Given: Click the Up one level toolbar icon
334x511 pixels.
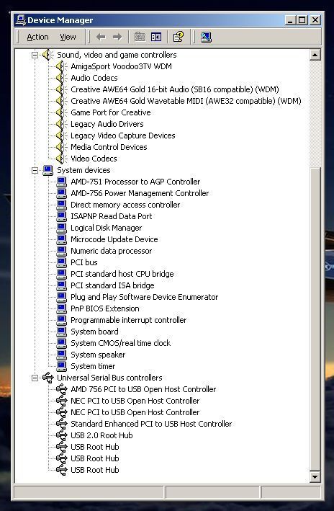Looking at the screenshot, I should tap(140, 37).
